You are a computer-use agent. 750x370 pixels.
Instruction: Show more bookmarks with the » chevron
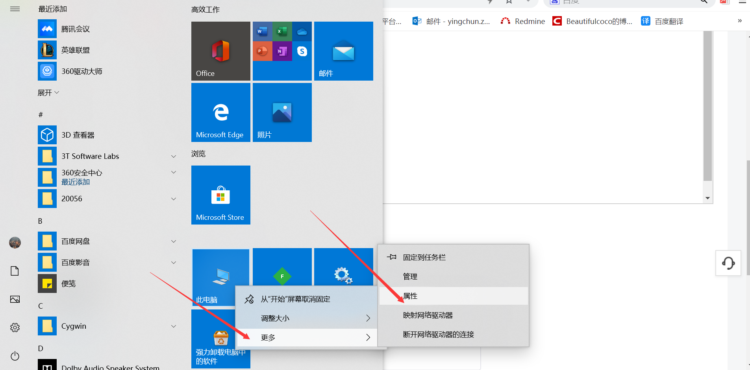click(740, 21)
